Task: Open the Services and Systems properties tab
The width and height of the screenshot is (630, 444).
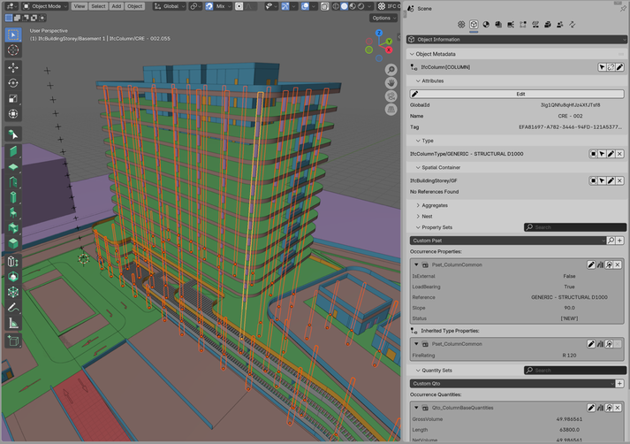Action: [x=511, y=25]
